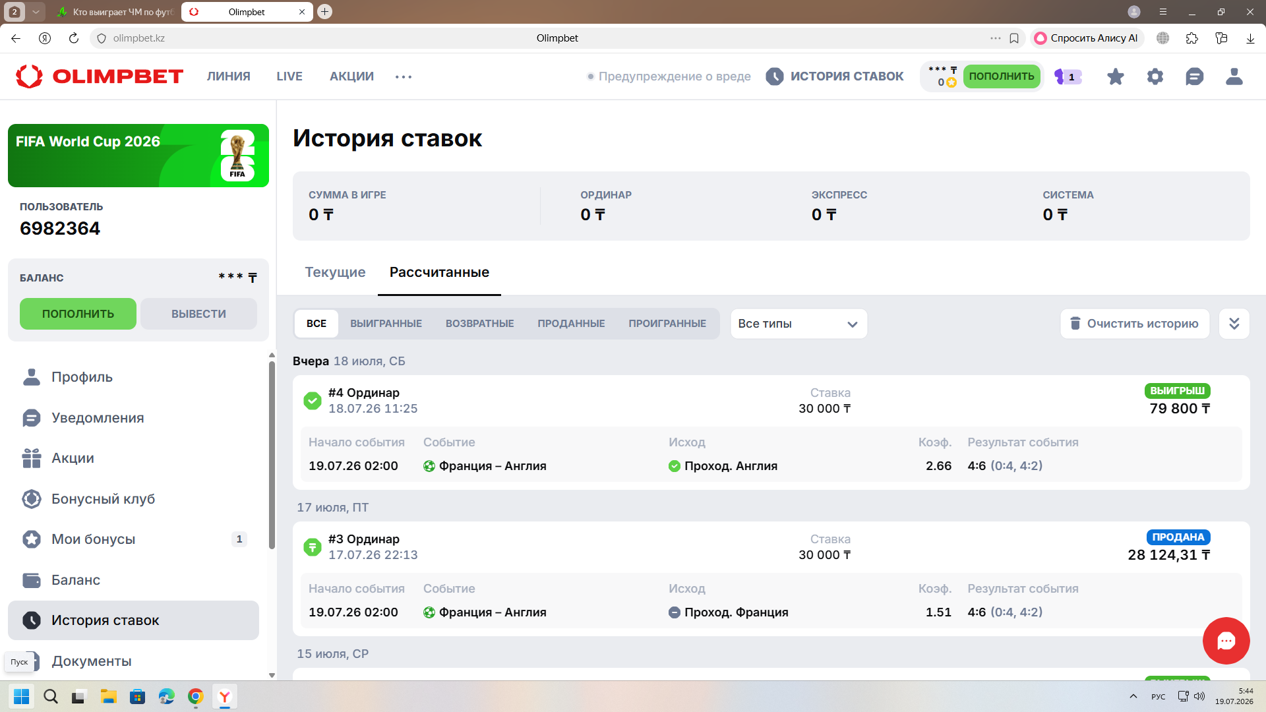Open Мои бонусы in the sidebar
Viewport: 1266px width, 712px height.
click(x=133, y=539)
